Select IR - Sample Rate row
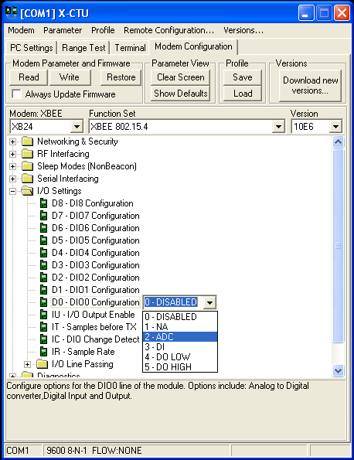 pos(83,352)
